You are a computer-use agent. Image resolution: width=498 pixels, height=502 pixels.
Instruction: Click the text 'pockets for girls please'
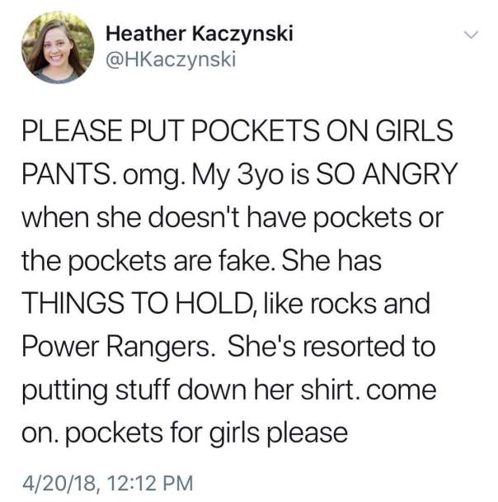coord(207,433)
